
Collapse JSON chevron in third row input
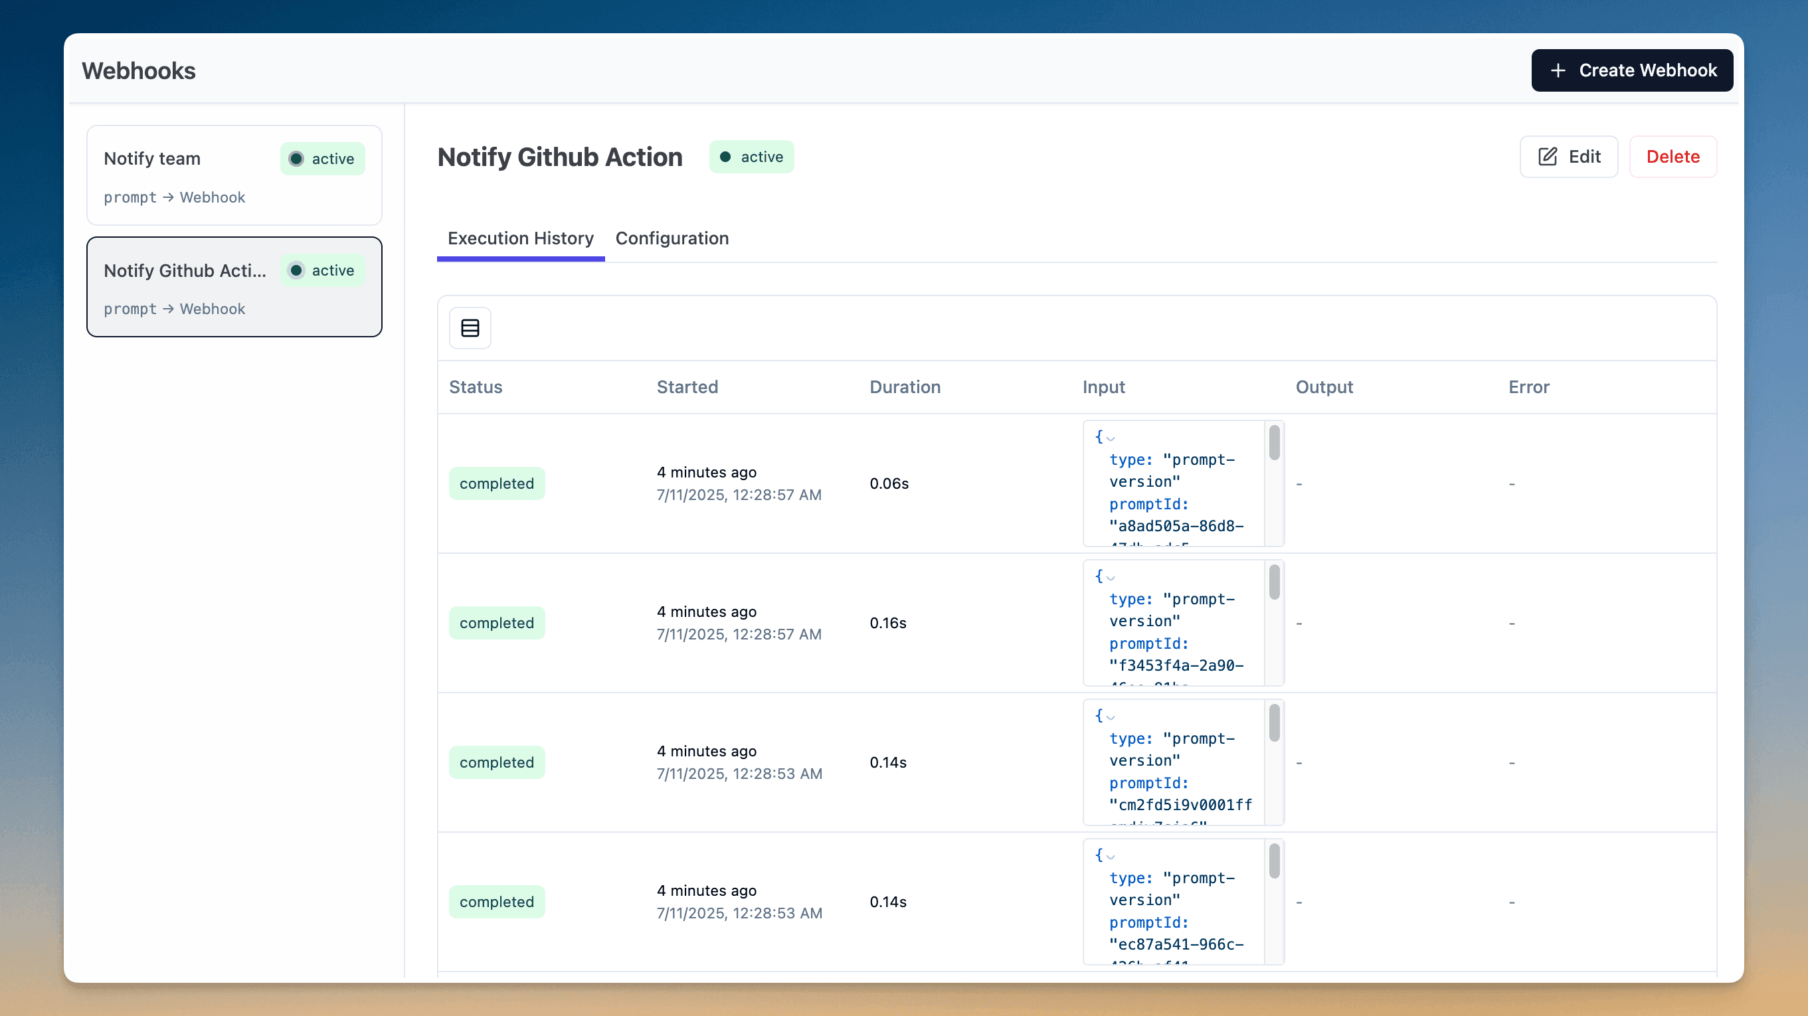coord(1111,717)
